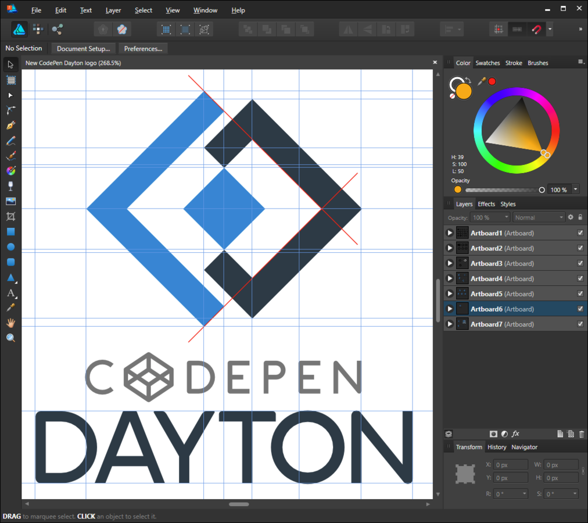Switch to the Pixel Persona
This screenshot has height=523, width=588.
pyautogui.click(x=38, y=29)
